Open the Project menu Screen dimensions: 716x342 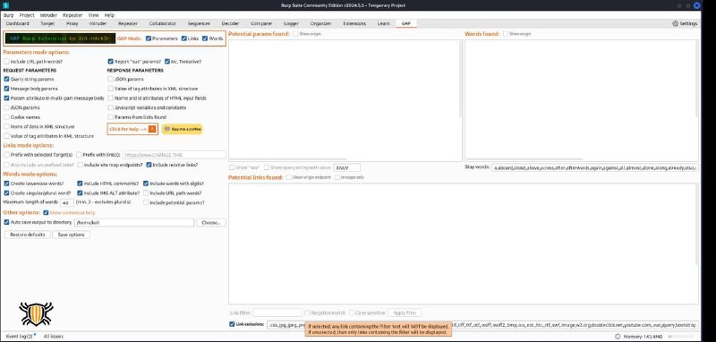[27, 15]
